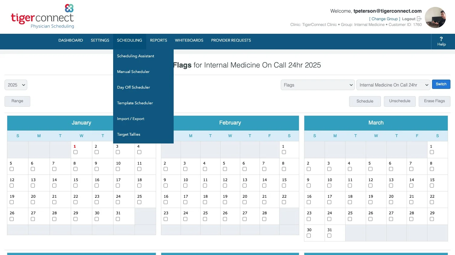The image size is (455, 255).
Task: Check the February 1 checkbox
Action: pyautogui.click(x=284, y=152)
